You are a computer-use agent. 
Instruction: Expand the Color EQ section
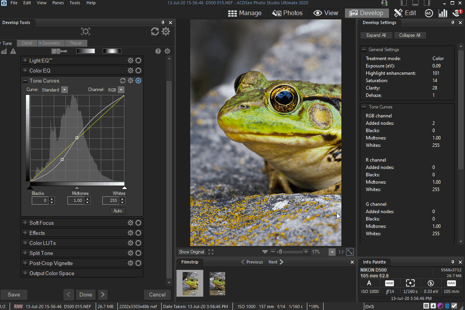tap(25, 71)
